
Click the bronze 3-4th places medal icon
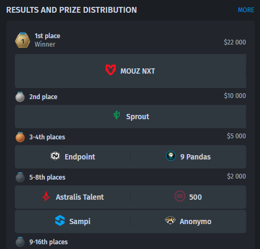click(x=20, y=137)
